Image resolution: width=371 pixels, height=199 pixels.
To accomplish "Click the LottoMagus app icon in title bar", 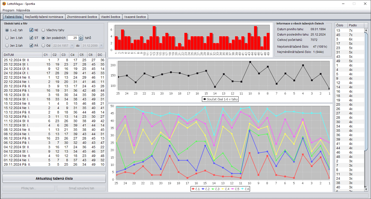I will (4, 4).
